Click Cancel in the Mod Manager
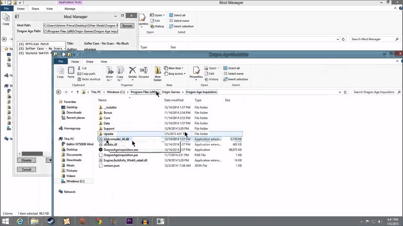403x226 pixels. tap(26, 169)
